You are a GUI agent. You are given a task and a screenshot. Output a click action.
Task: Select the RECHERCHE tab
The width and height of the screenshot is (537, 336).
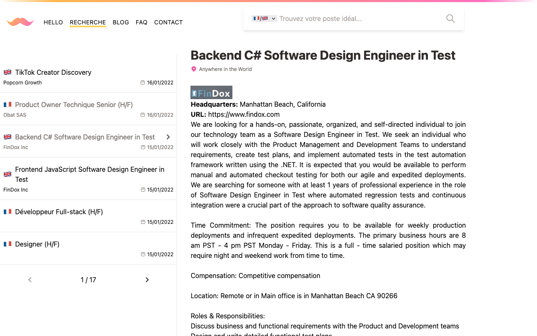[88, 22]
